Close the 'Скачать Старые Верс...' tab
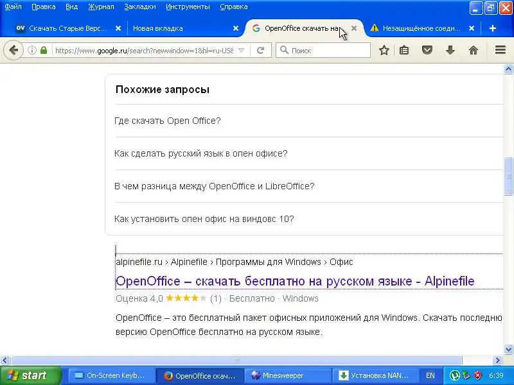 pyautogui.click(x=118, y=28)
